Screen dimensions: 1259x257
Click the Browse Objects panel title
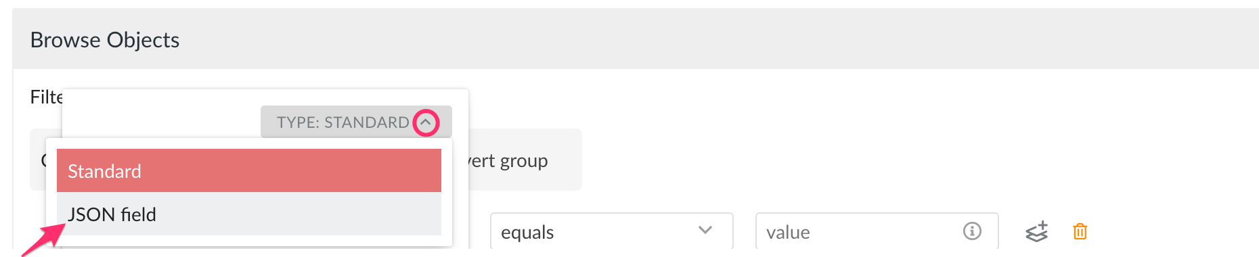pyautogui.click(x=105, y=40)
